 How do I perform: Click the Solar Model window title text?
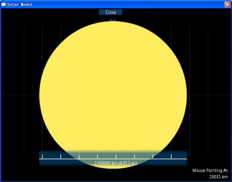tap(20, 5)
